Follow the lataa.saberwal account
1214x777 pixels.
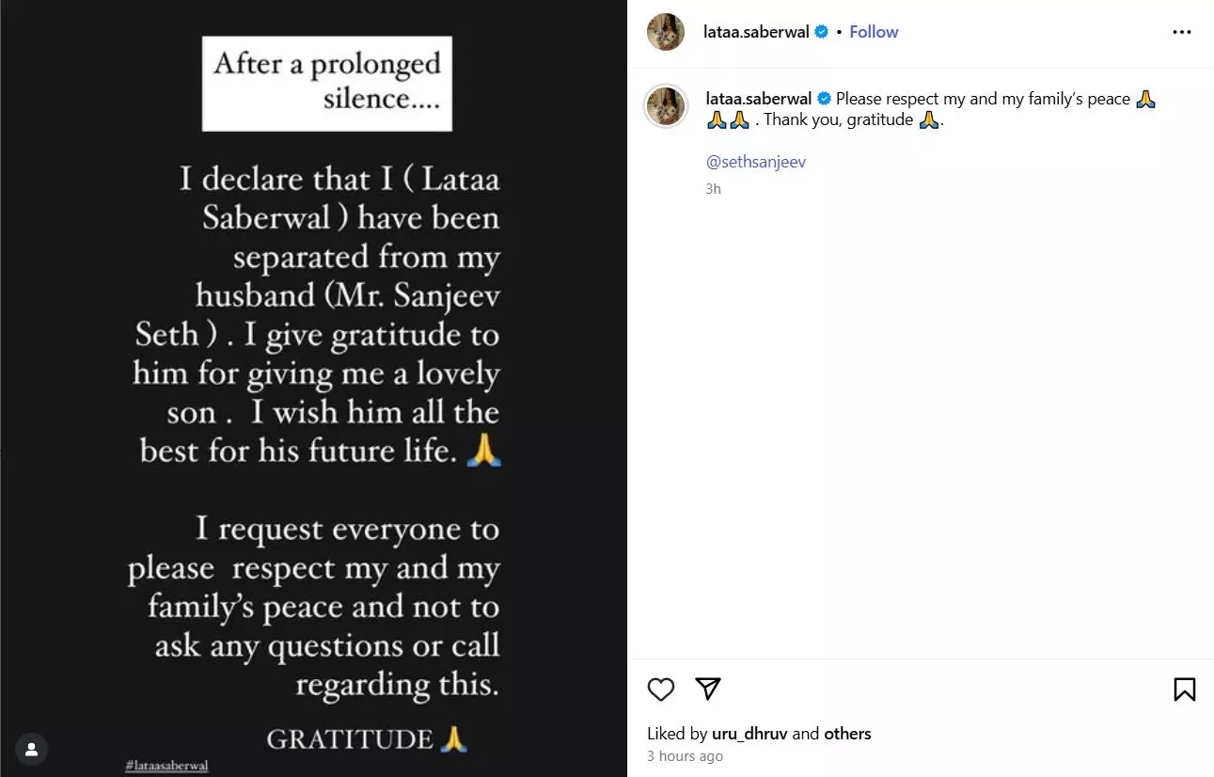click(x=874, y=32)
